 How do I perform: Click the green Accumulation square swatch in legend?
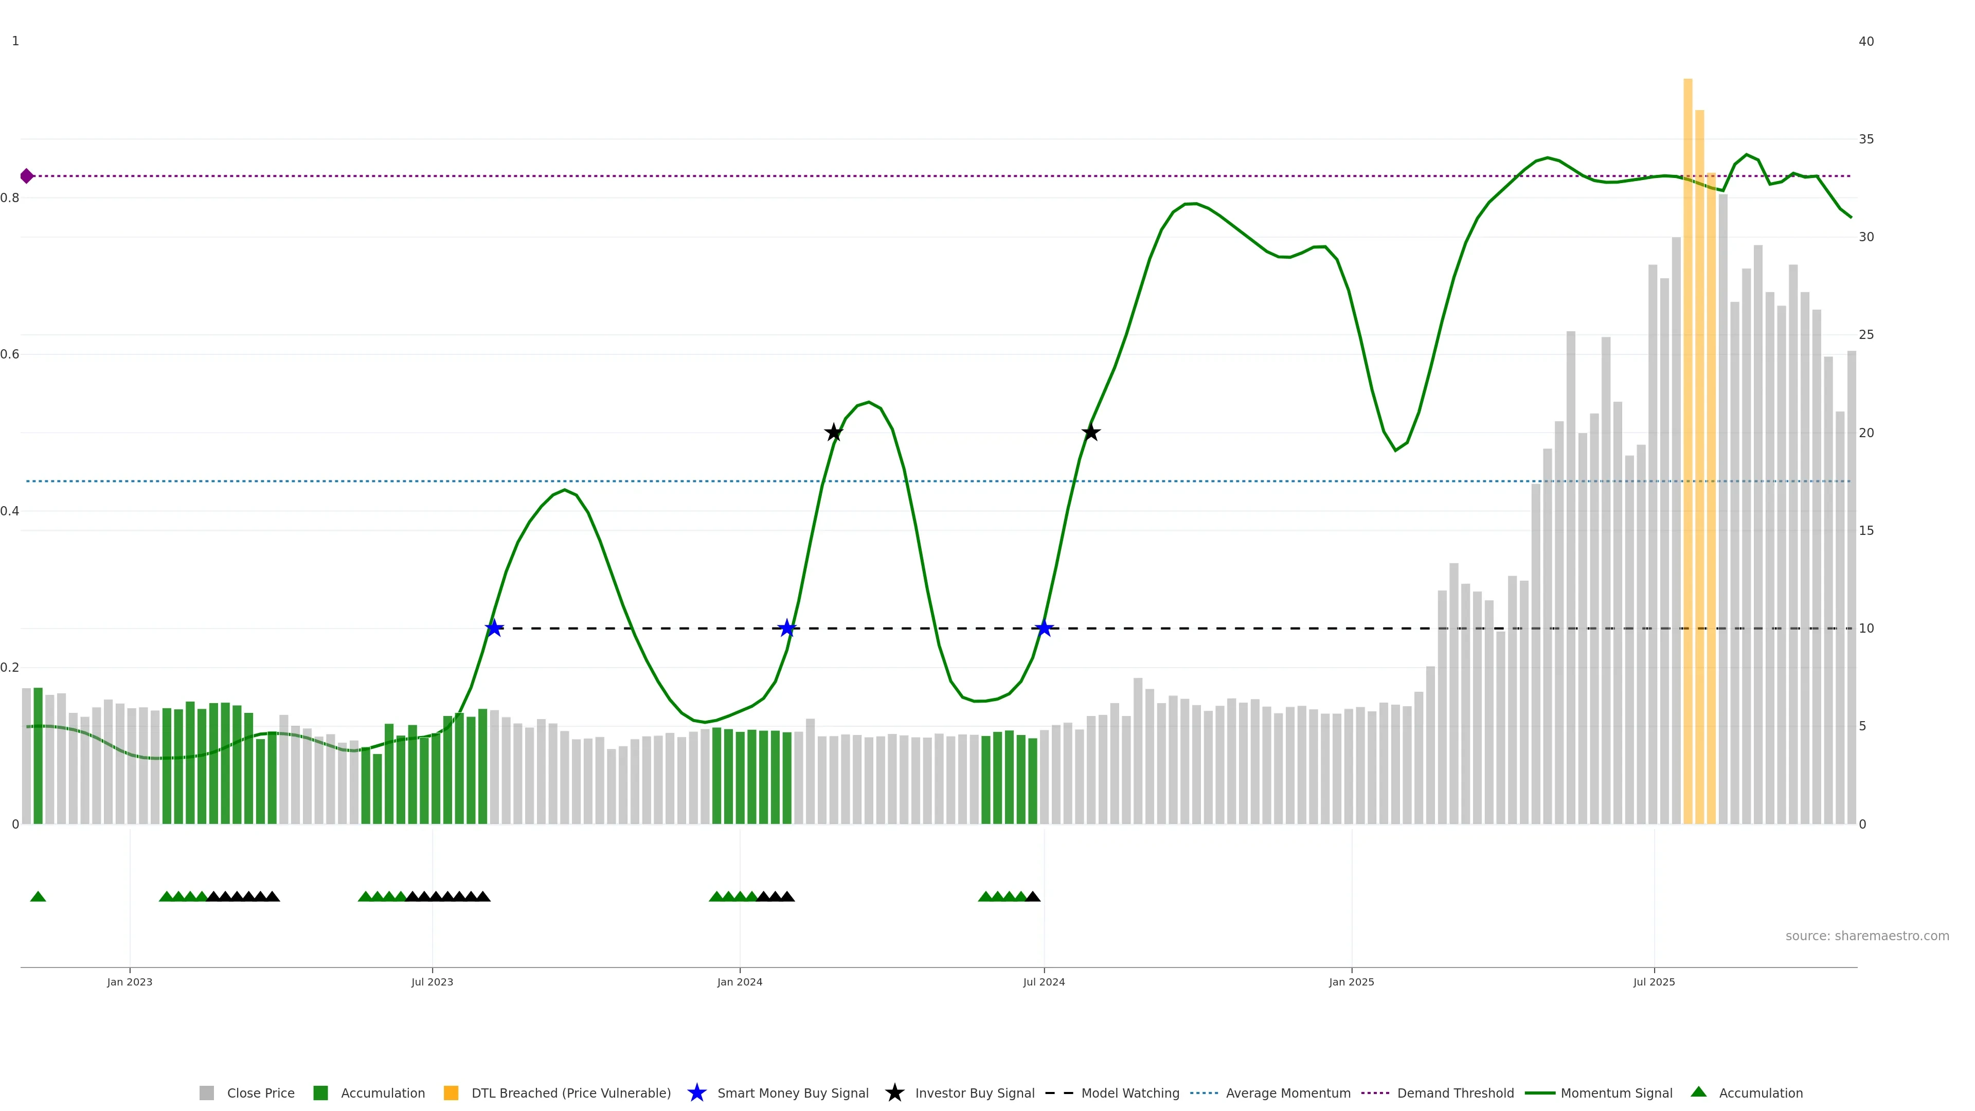pyautogui.click(x=320, y=1092)
